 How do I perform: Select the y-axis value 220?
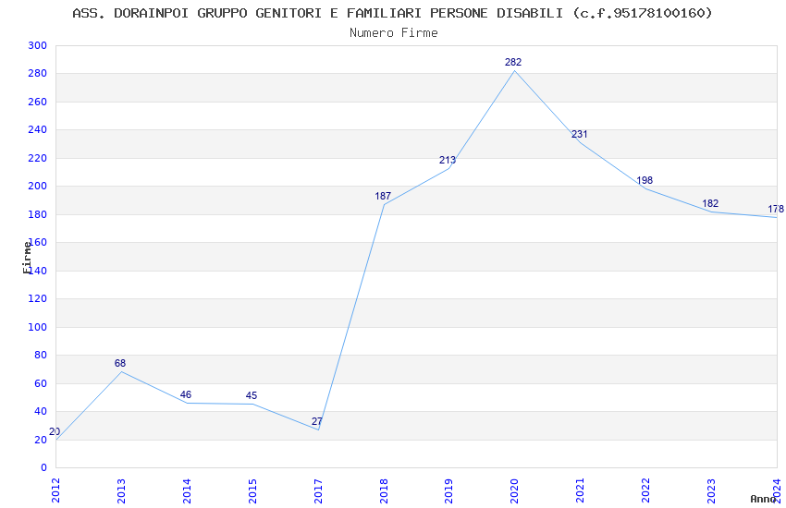click(x=38, y=158)
